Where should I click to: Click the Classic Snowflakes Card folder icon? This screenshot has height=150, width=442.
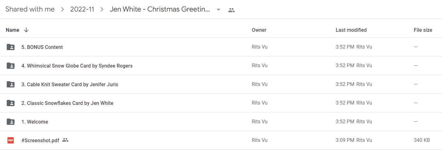pyautogui.click(x=11, y=103)
